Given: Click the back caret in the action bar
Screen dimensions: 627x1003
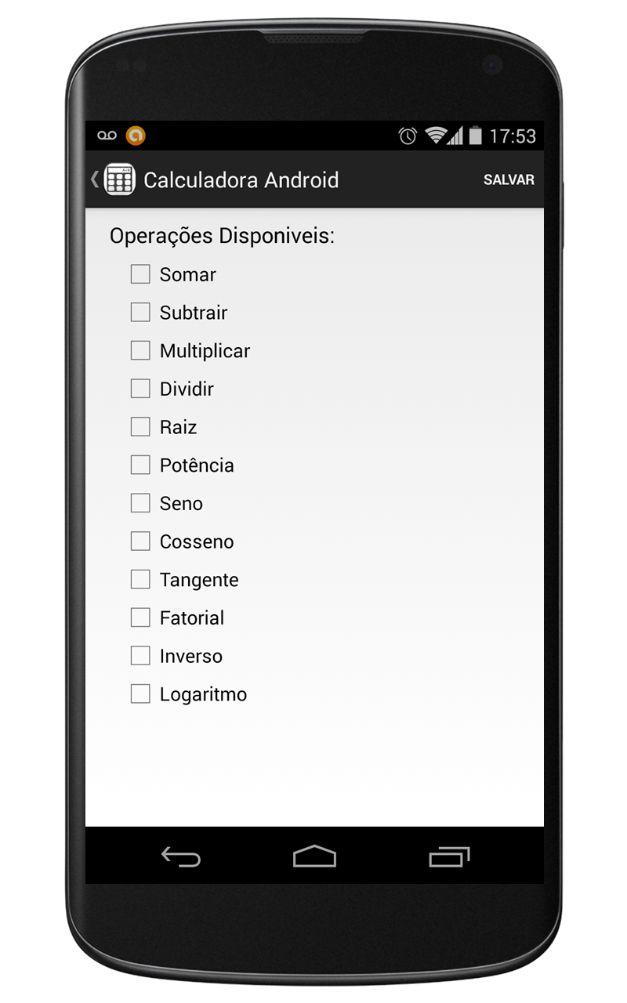Looking at the screenshot, I should click(93, 179).
